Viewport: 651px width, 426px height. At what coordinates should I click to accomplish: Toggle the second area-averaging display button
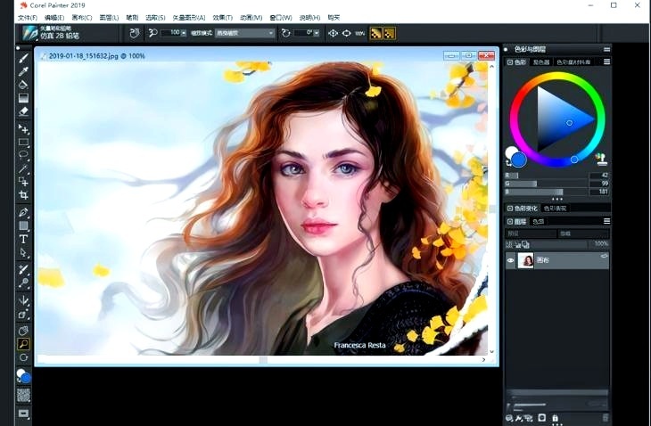point(389,33)
